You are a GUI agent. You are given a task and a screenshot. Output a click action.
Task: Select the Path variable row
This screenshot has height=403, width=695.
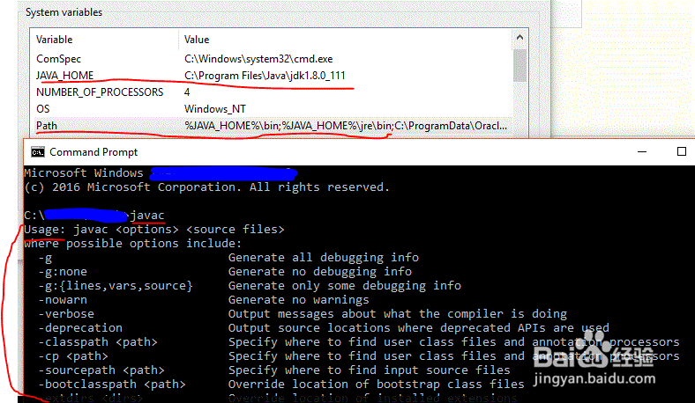[x=273, y=126]
